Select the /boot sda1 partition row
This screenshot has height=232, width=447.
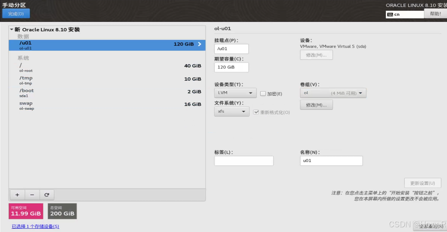(107, 93)
